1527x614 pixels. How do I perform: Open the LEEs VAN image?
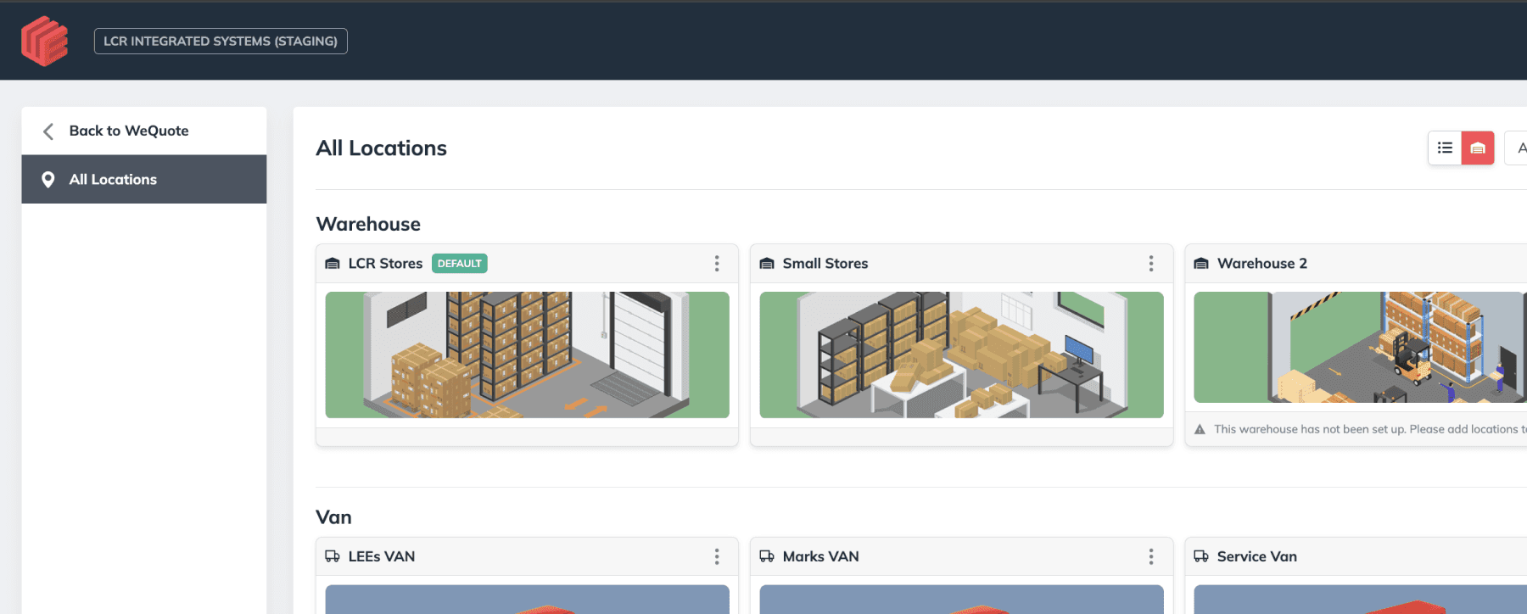click(527, 600)
